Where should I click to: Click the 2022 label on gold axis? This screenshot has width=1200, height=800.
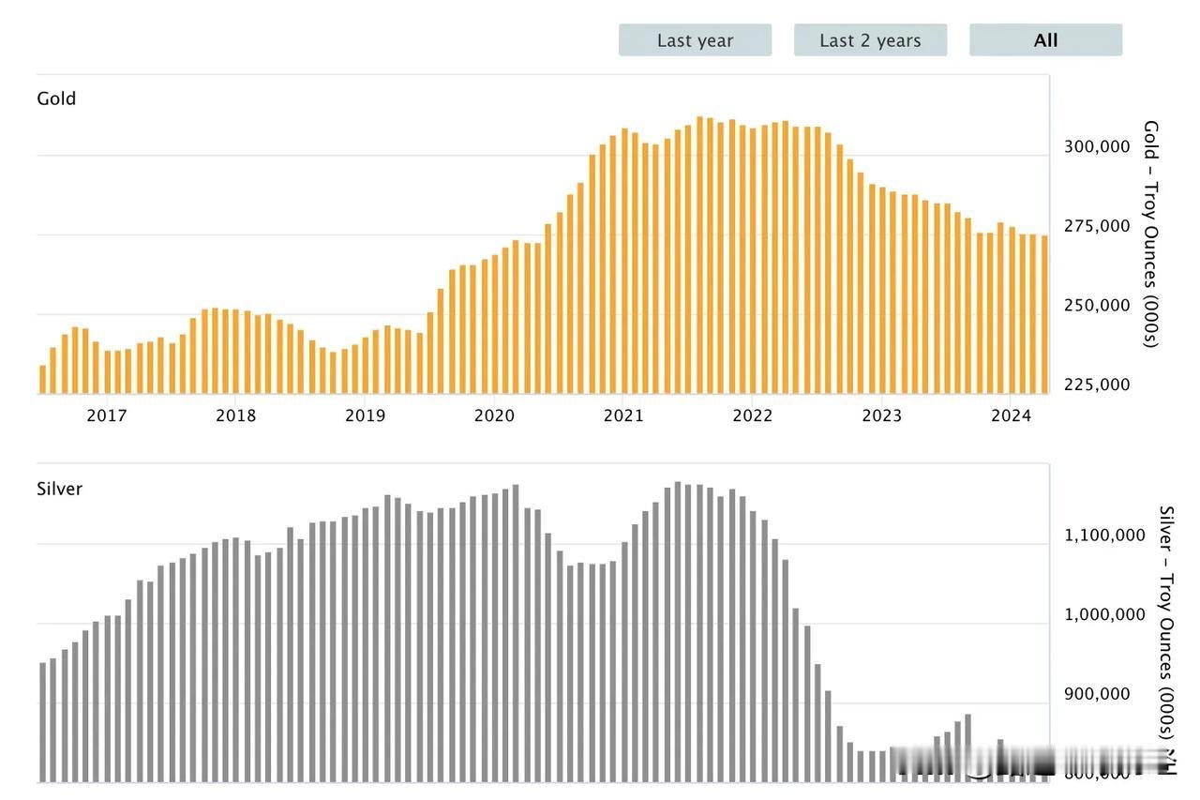click(752, 415)
